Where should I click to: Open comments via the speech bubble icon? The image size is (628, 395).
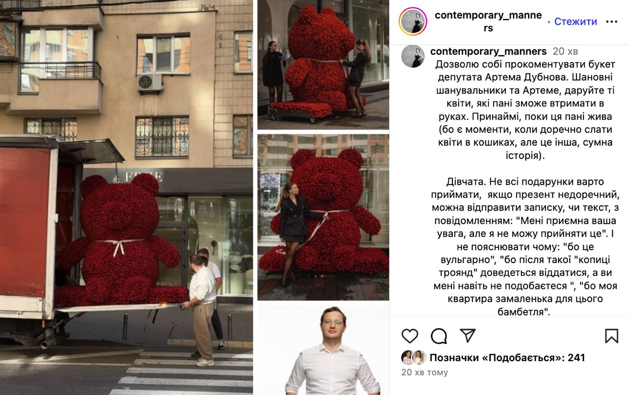pyautogui.click(x=439, y=336)
